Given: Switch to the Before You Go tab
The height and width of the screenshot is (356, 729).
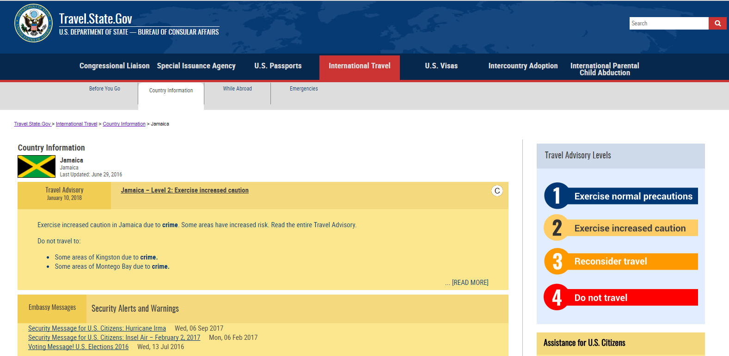Looking at the screenshot, I should (x=105, y=89).
